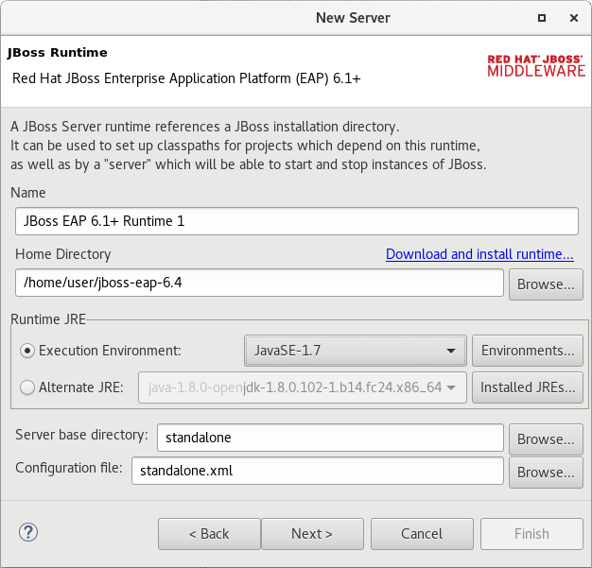Open the JavaSE-1.7 execution environment dropdown
Screen dimensions: 592x568
click(x=356, y=351)
